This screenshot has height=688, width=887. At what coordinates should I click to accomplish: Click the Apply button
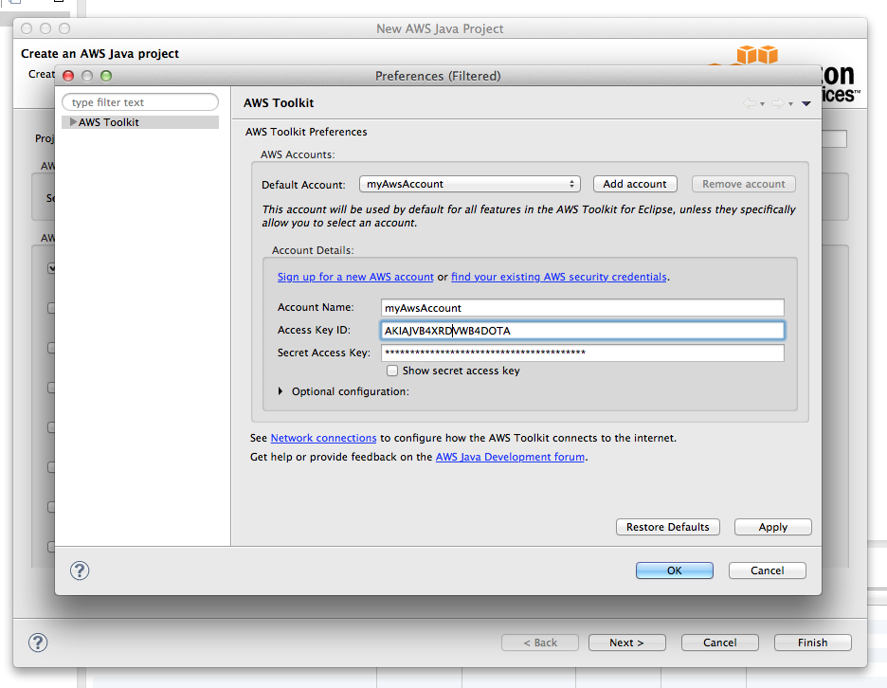tap(772, 527)
